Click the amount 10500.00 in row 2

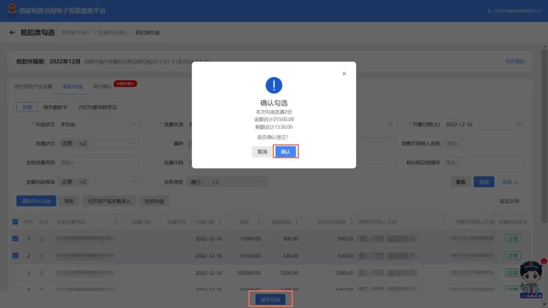point(250,256)
